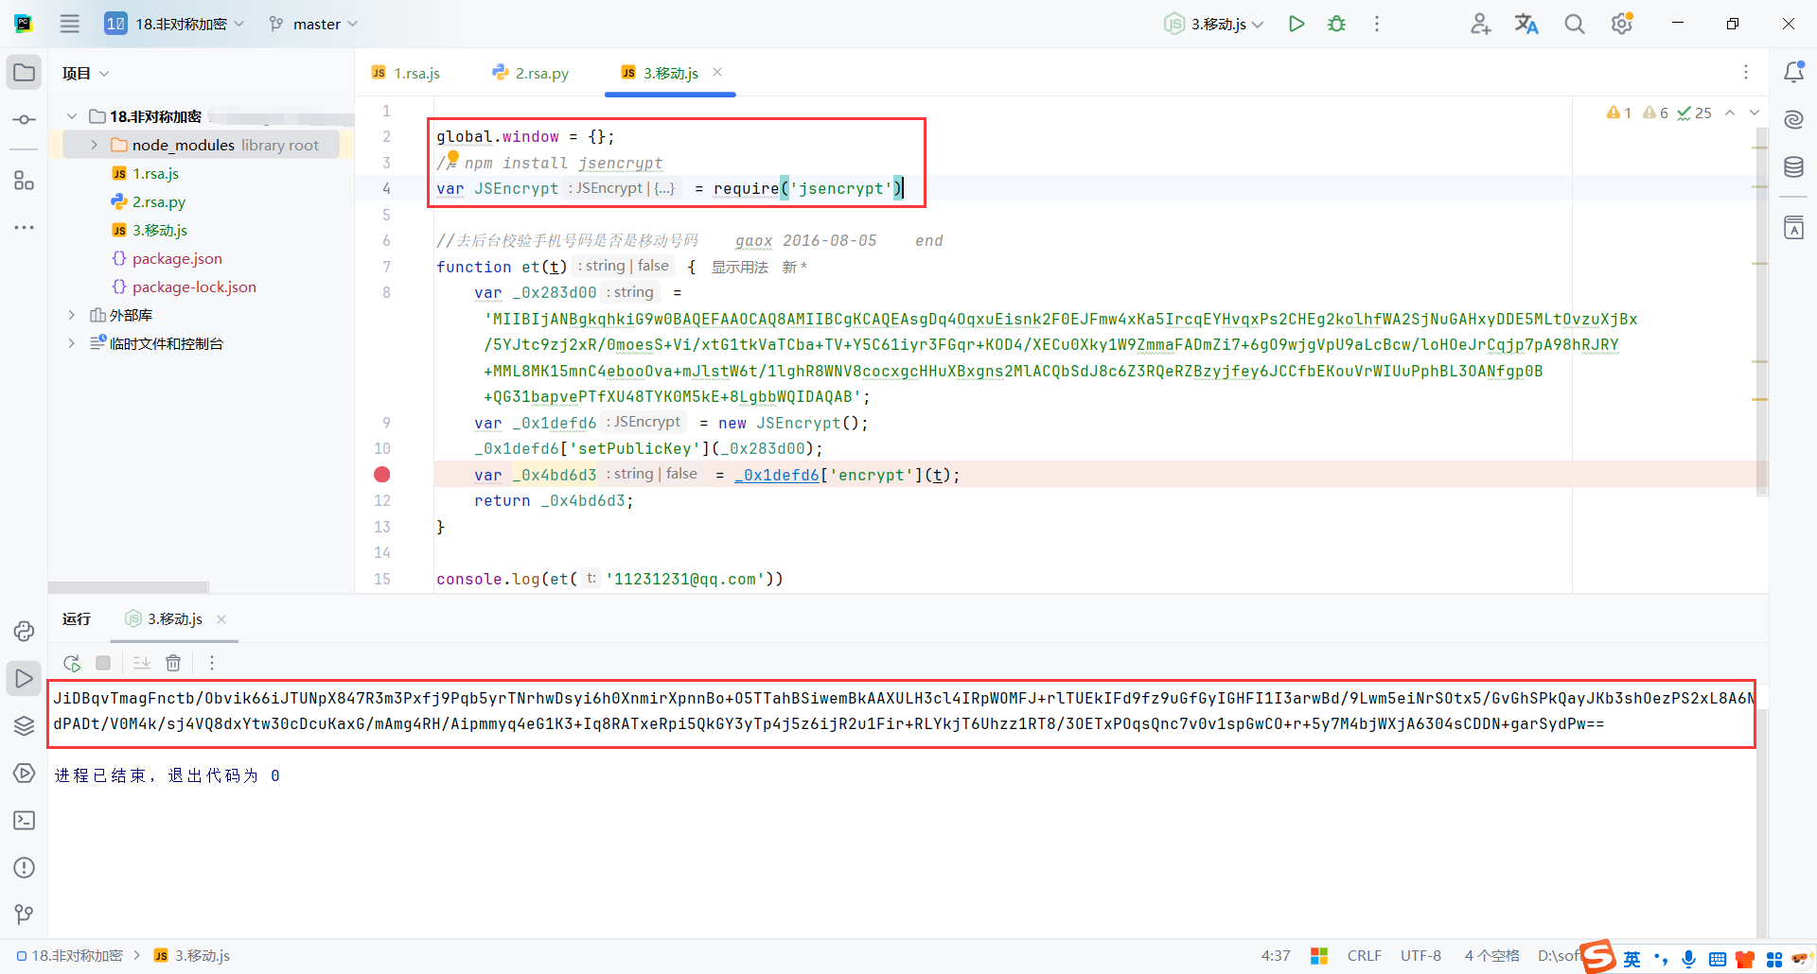Go to previous highlighted problem arrow

point(1730,113)
